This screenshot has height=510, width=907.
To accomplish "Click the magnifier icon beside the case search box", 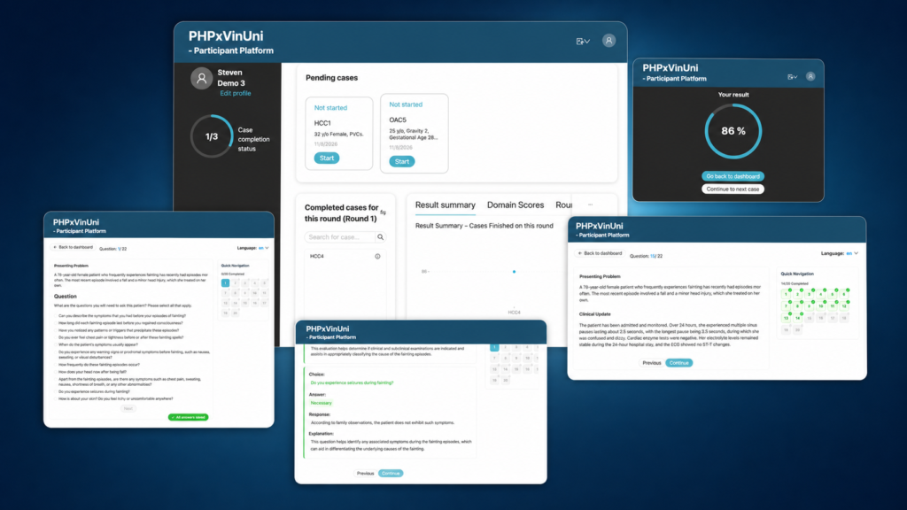I will pos(380,237).
